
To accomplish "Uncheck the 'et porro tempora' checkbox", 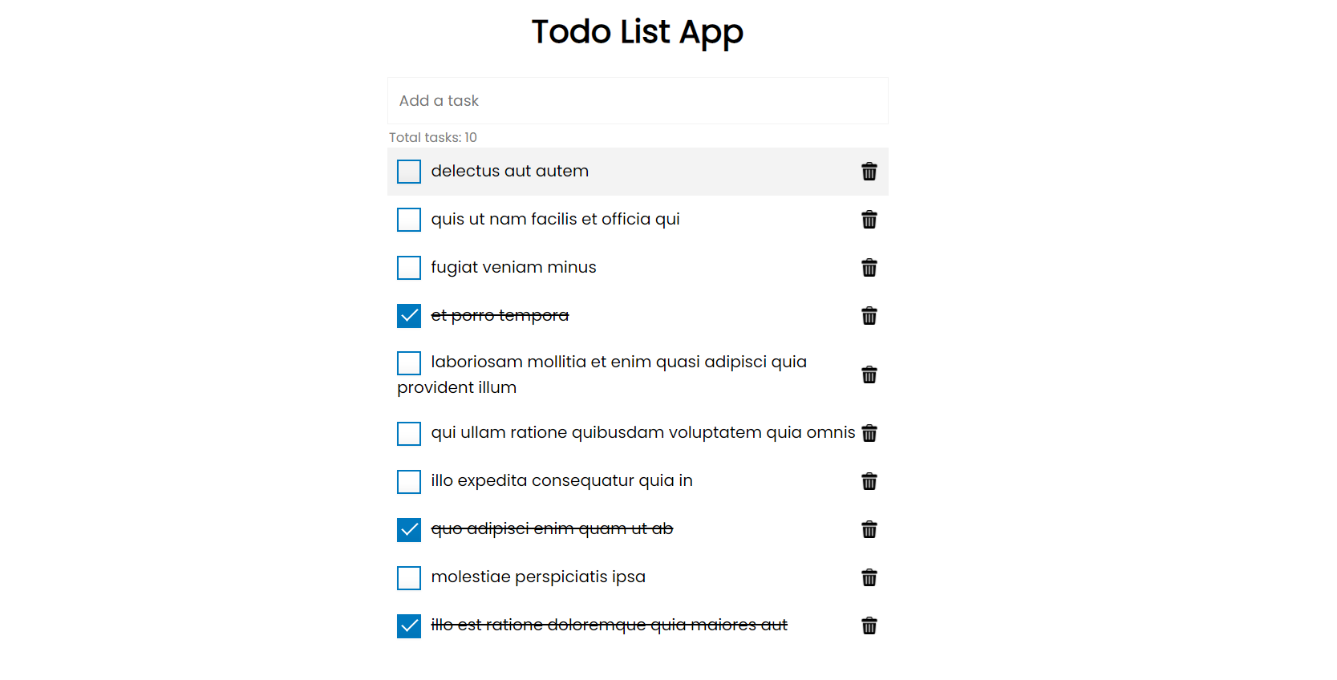I will (409, 316).
